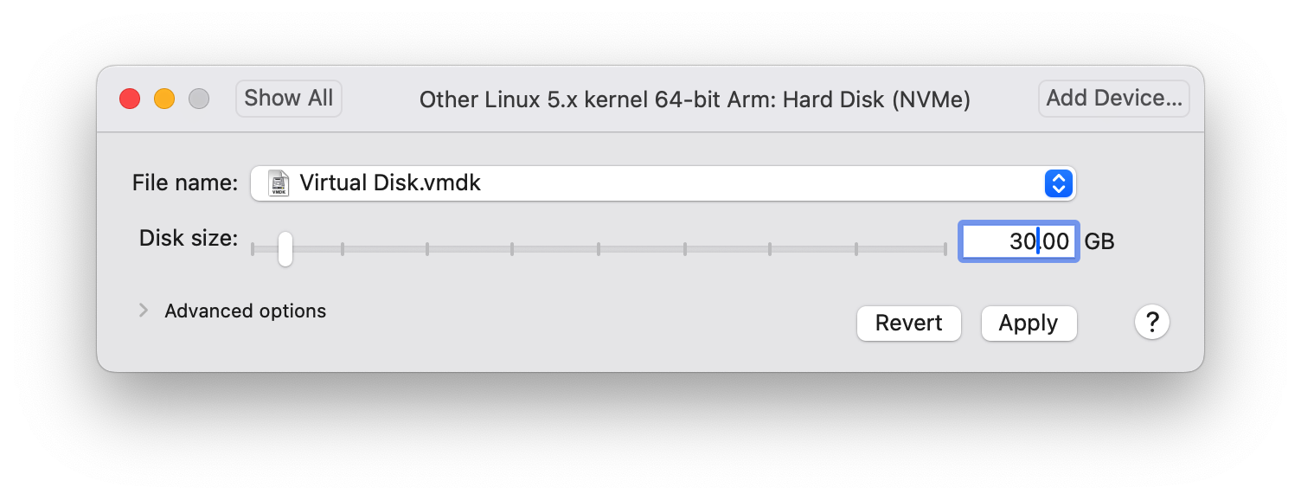The width and height of the screenshot is (1301, 500).
Task: Expand the Advanced options disclosure chevron
Action: [144, 311]
